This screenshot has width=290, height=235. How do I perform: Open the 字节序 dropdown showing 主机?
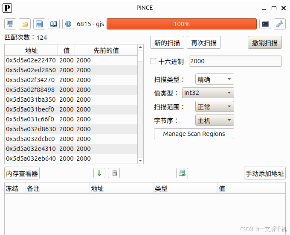(215, 120)
